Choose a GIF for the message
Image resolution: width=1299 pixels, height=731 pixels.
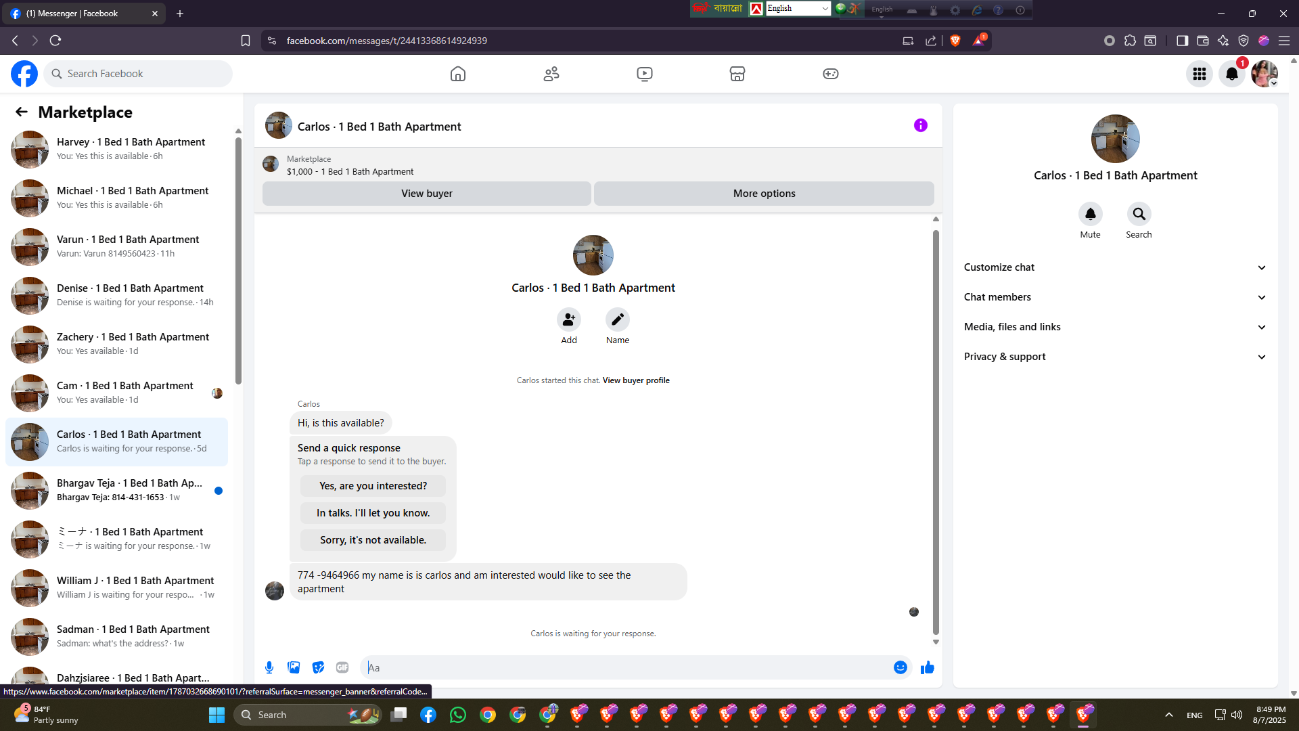point(342,667)
